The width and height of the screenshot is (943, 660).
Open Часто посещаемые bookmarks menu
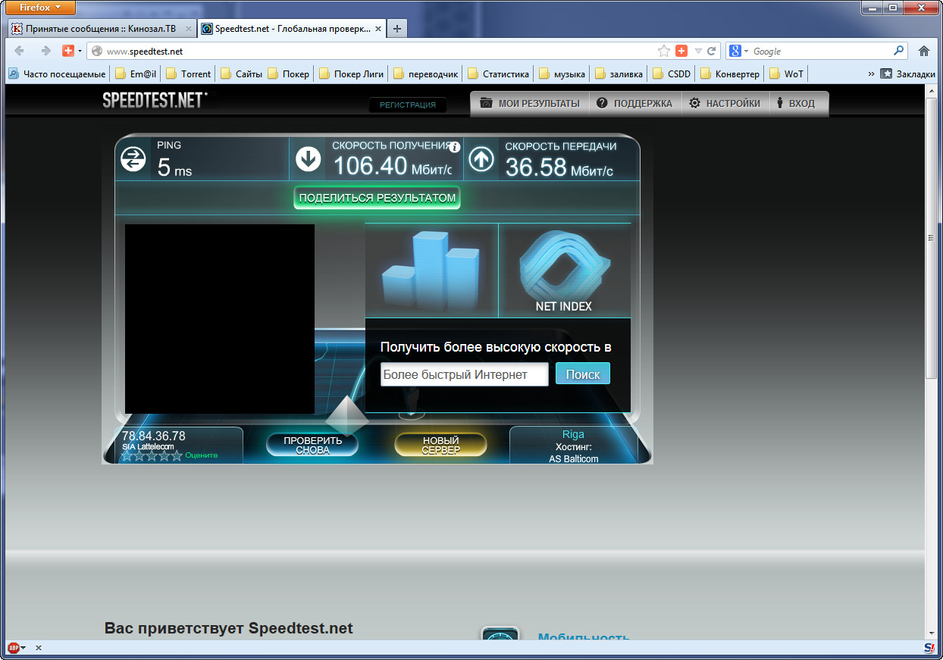click(x=57, y=74)
